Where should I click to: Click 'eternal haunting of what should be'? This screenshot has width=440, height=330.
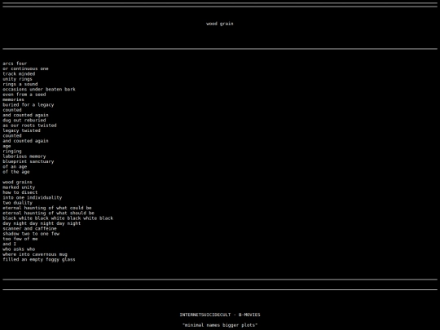coord(49,213)
